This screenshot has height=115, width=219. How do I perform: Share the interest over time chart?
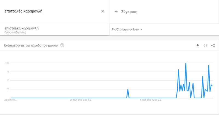(213, 46)
